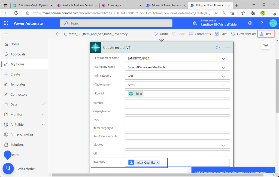Open the Ask a chatbot icon
The width and height of the screenshot is (279, 177).
click(x=8, y=169)
